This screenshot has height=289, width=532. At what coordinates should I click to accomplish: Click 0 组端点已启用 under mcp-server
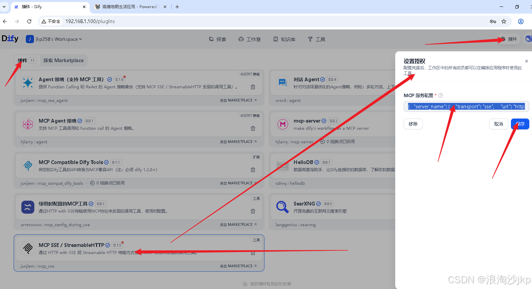[x=337, y=142]
